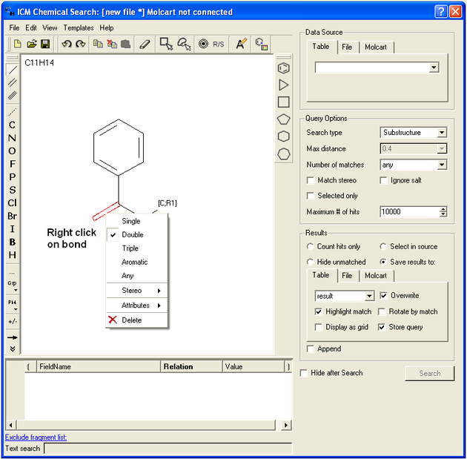Switch to the Molcart data source tab
The image size is (467, 459).
tap(377, 47)
